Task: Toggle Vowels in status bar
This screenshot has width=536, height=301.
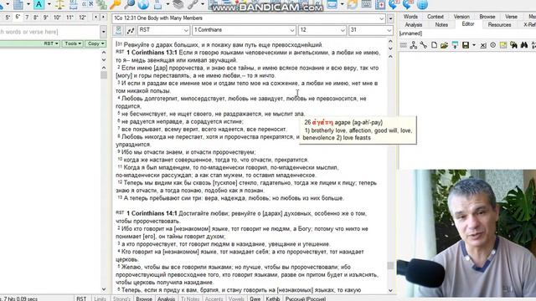Action: click(236, 298)
